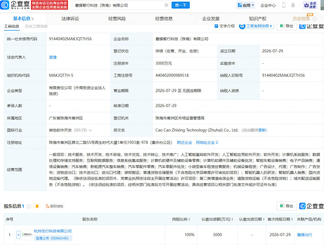Click the mobile phone icon in header
The width and height of the screenshot is (324, 245).
click(x=284, y=5)
